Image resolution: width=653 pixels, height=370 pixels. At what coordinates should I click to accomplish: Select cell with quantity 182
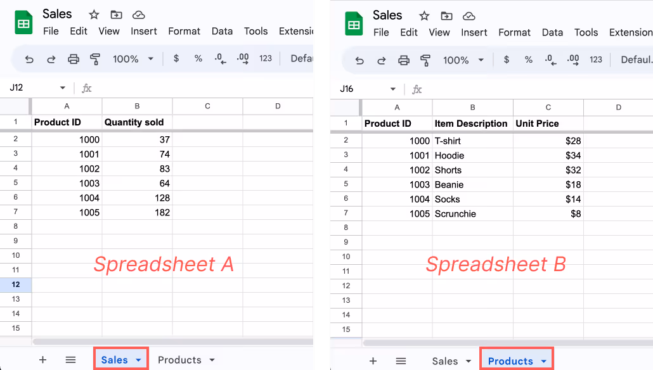click(137, 212)
